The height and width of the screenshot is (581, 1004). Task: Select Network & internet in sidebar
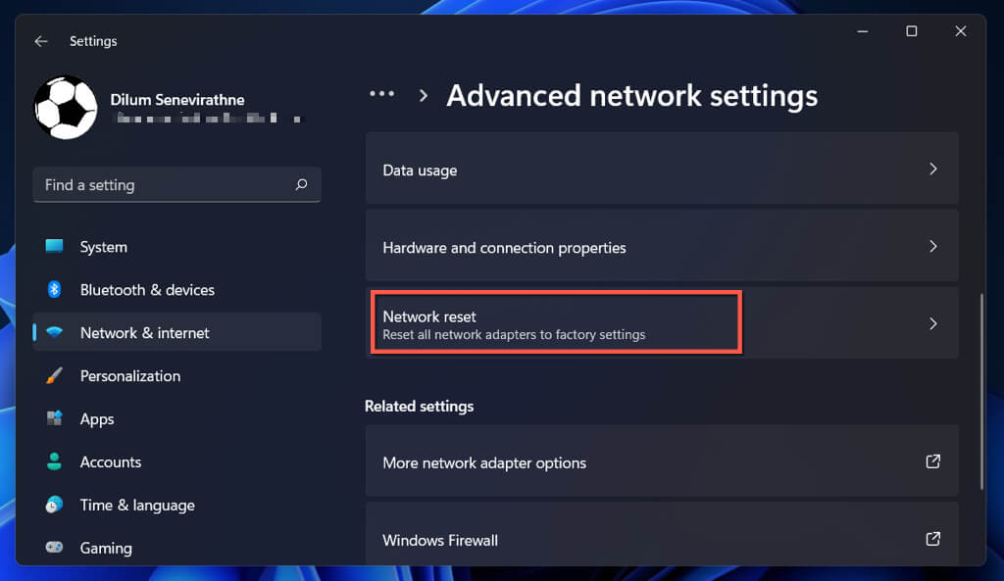pos(145,333)
